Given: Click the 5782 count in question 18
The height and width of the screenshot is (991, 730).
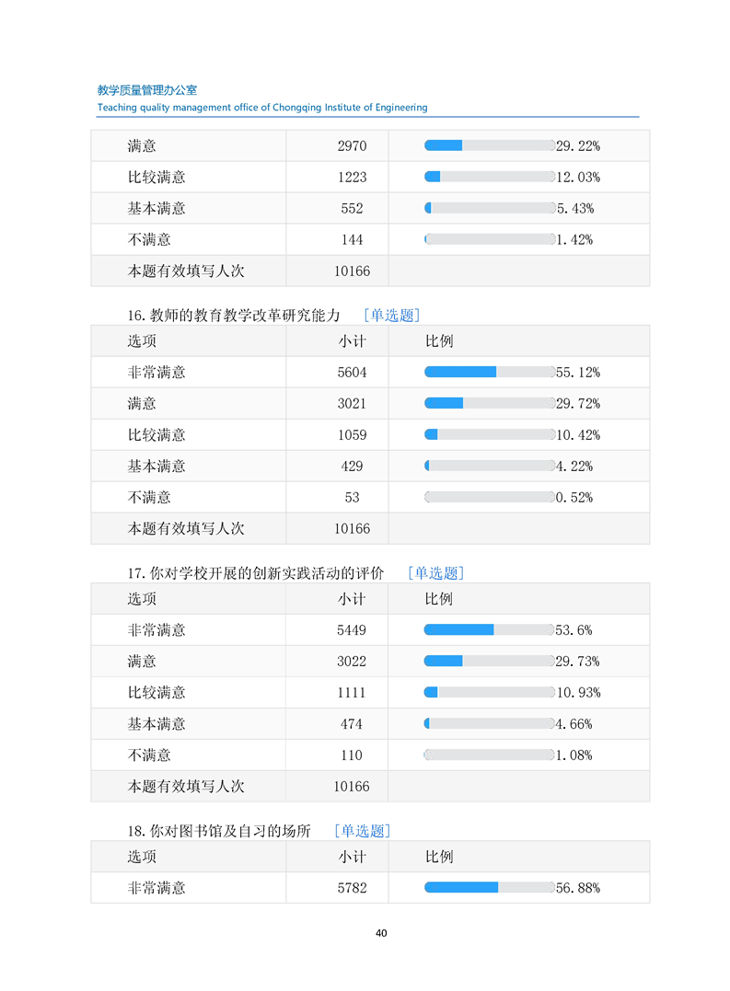Looking at the screenshot, I should 352,888.
